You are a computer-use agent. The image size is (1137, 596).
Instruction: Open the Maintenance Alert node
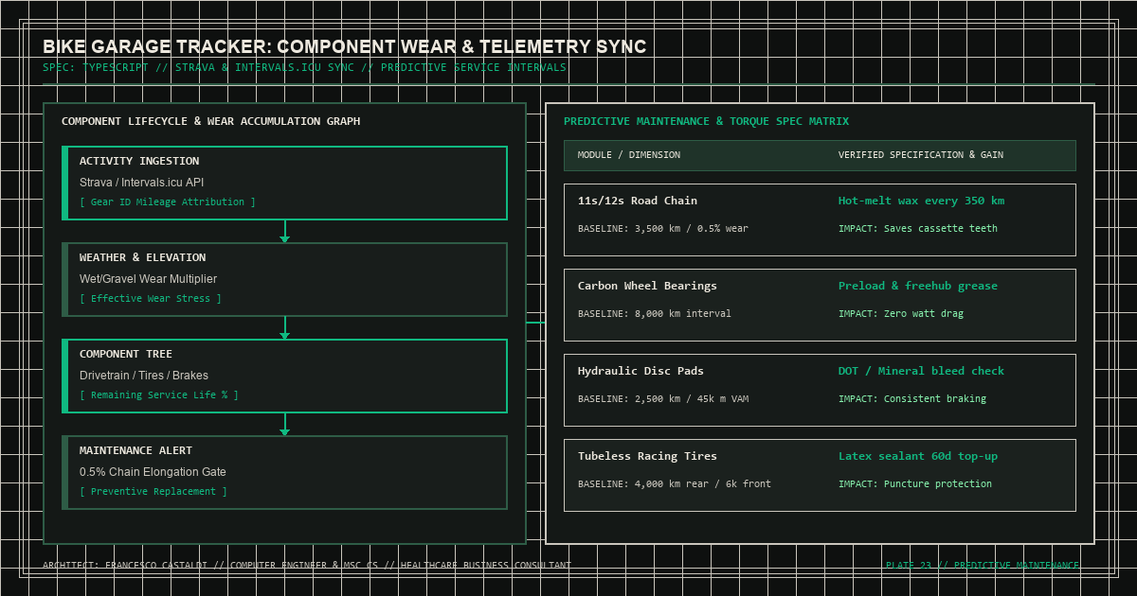[x=284, y=472]
